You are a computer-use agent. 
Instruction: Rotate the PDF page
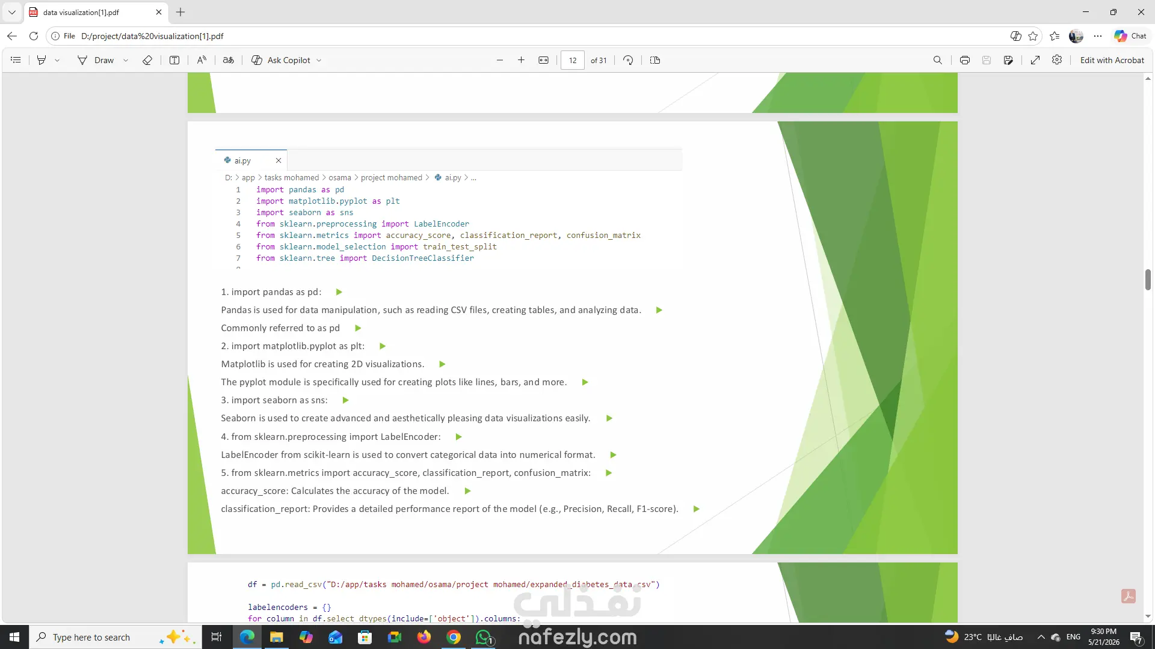coord(628,60)
